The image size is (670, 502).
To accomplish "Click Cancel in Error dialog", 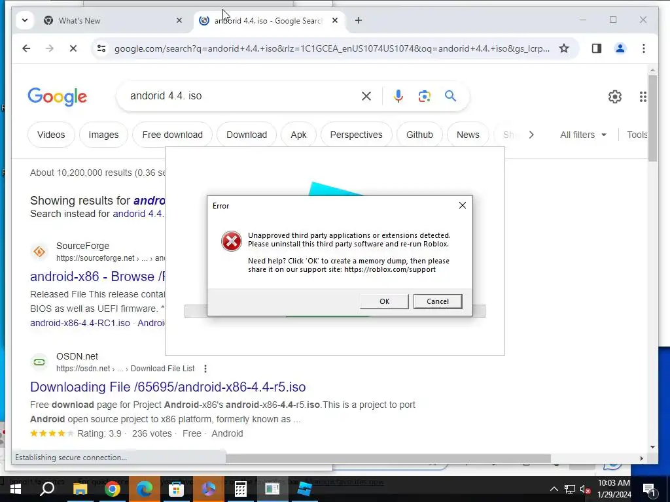I will click(438, 301).
